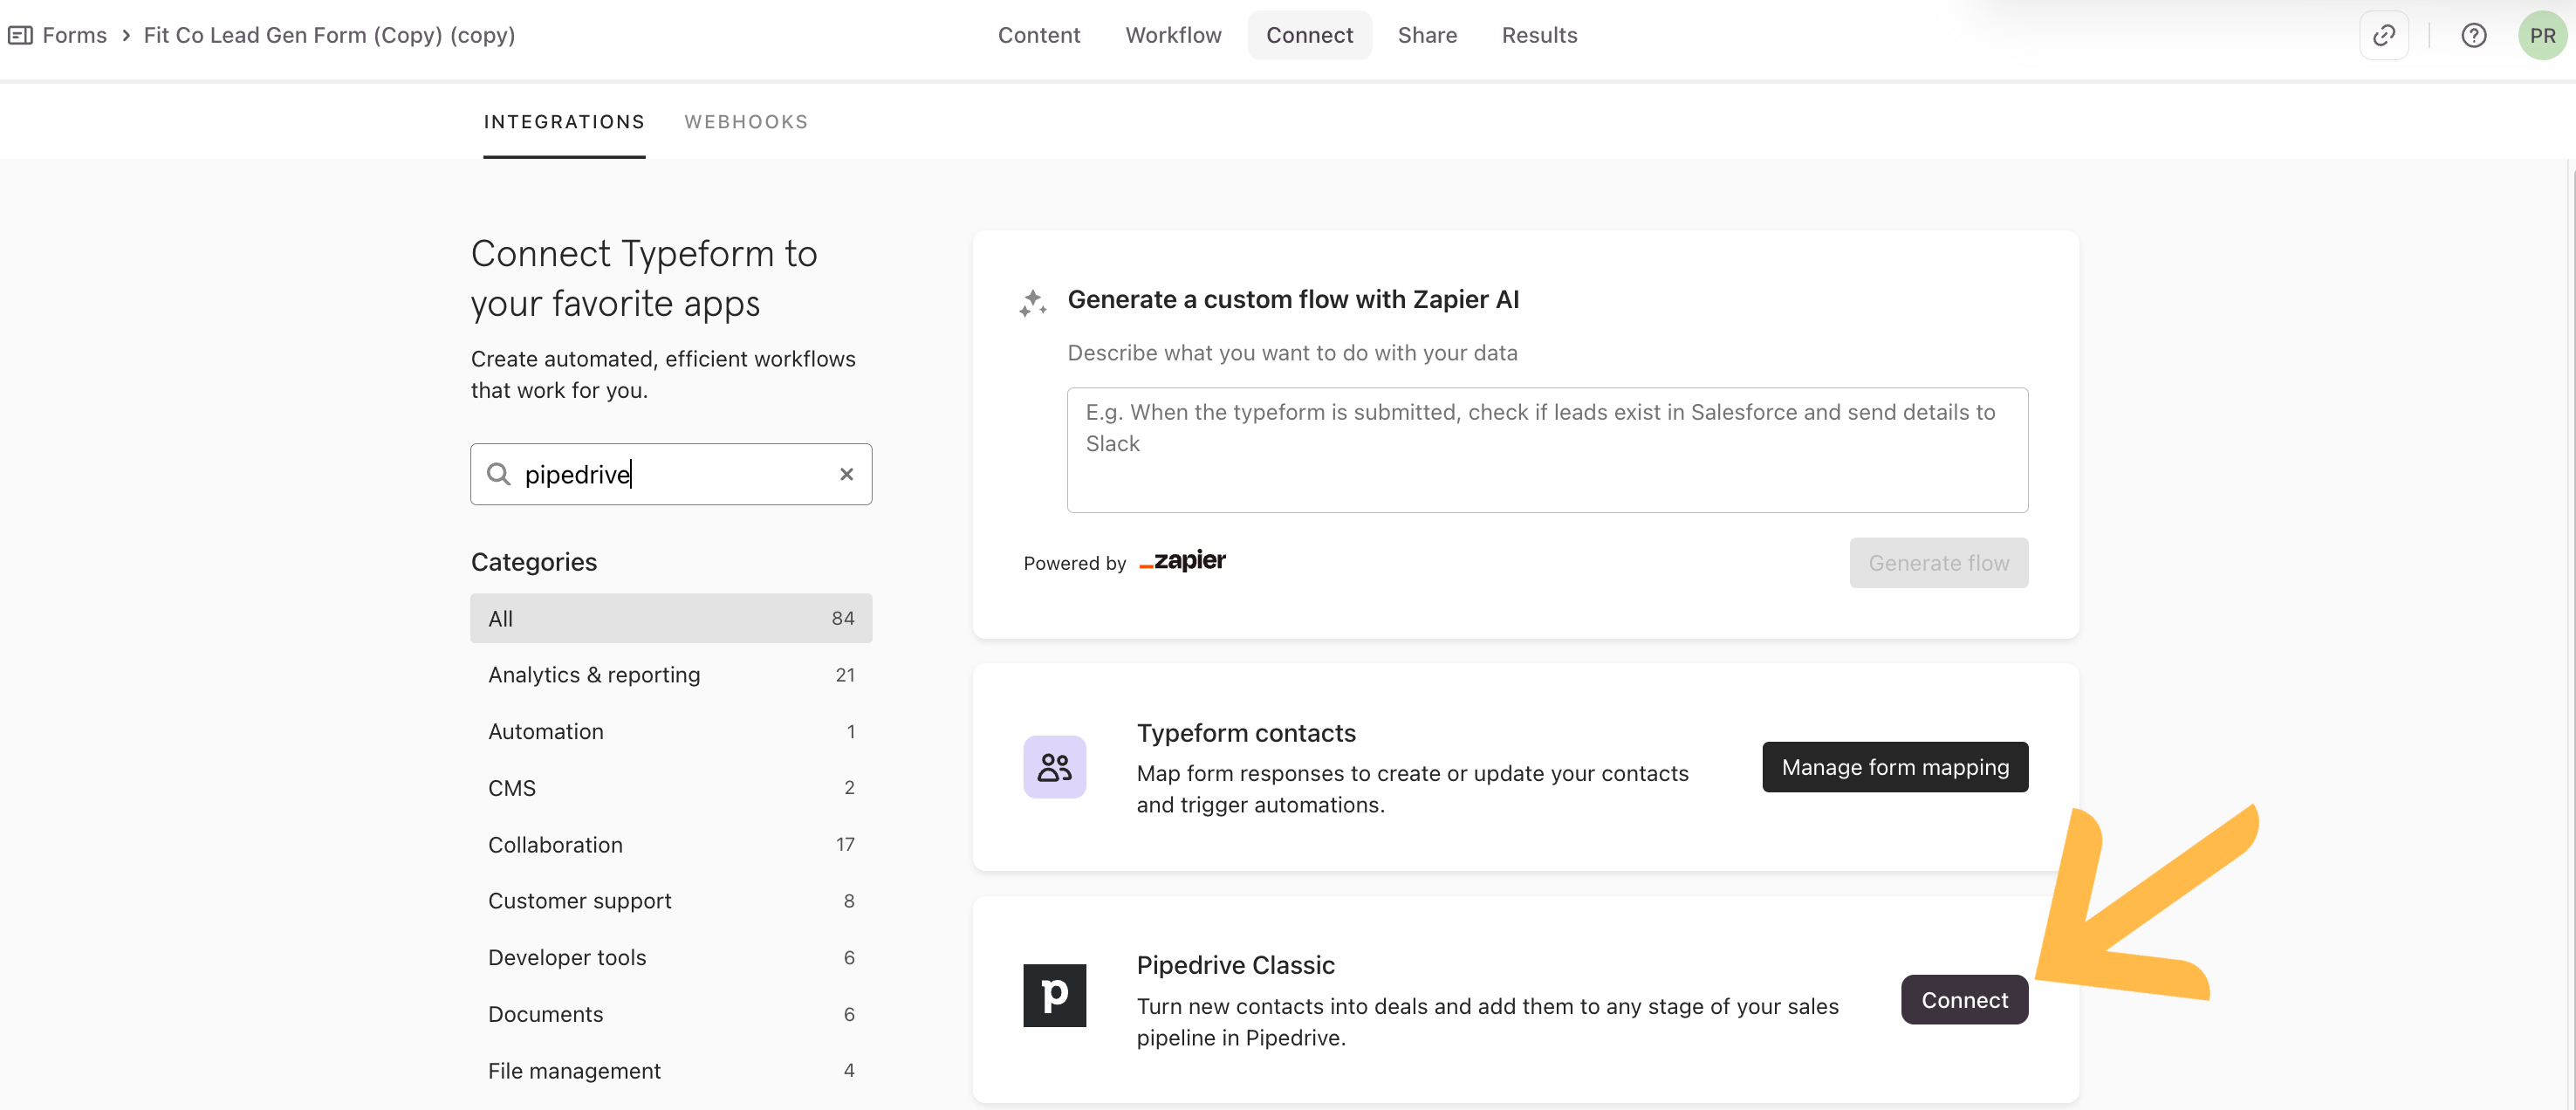Open the PR user avatar menu
The height and width of the screenshot is (1110, 2576).
click(x=2542, y=35)
